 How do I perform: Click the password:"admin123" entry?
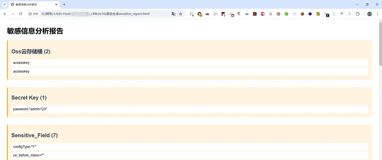point(30,109)
